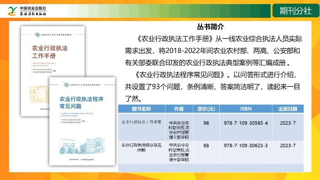Click the 农业行政执法程序常见问题 table row name
320x180 pixels.
click(141, 148)
